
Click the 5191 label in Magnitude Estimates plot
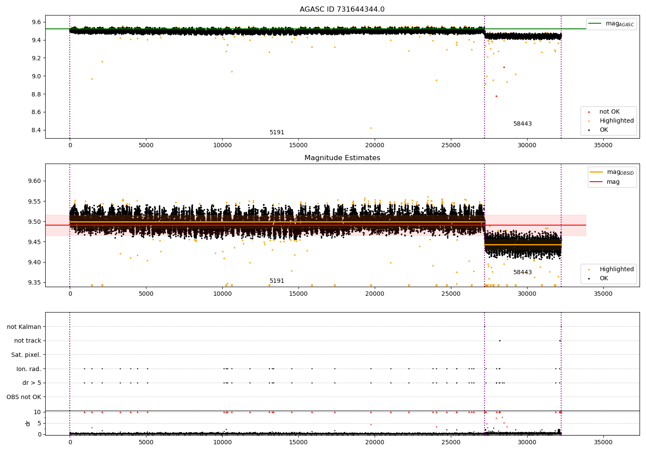(277, 281)
